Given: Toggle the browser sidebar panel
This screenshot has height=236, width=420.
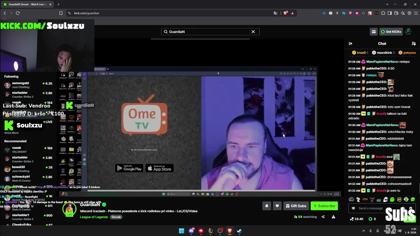Looking at the screenshot, I should point(390,13).
